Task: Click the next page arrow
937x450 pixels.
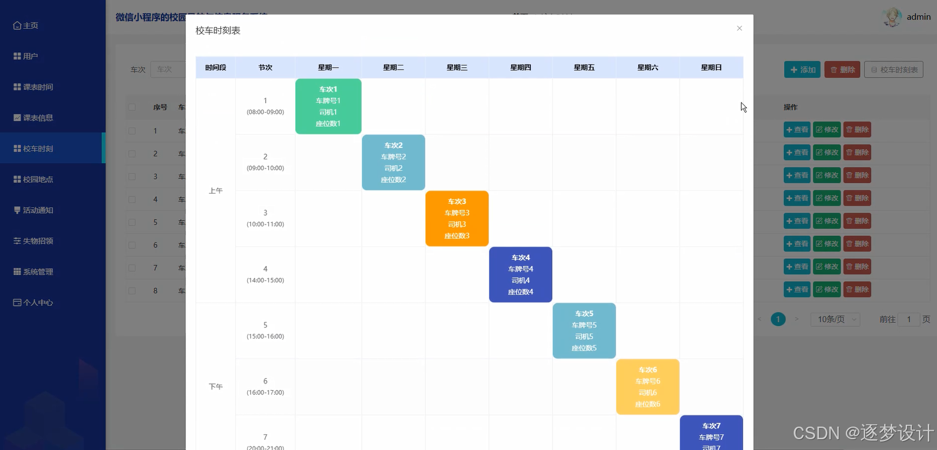Action: [x=797, y=319]
